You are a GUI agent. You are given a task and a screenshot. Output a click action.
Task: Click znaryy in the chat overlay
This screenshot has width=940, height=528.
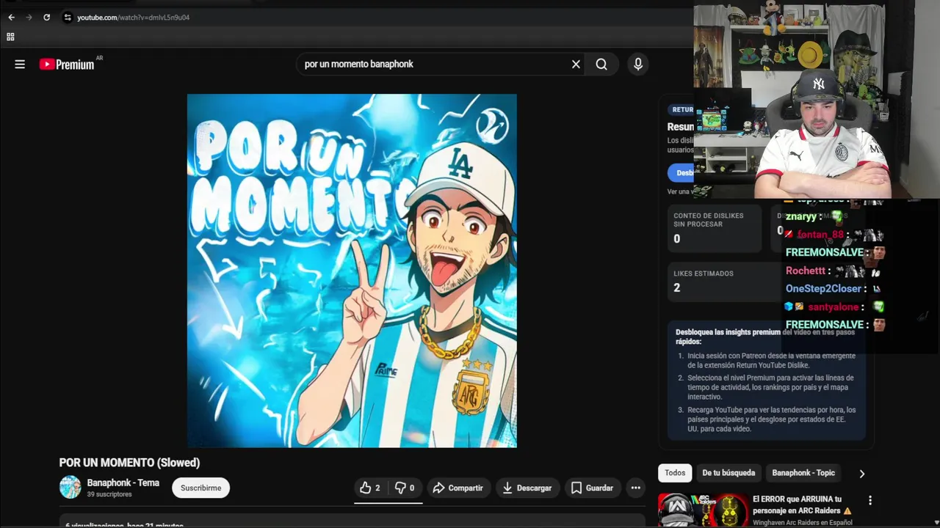800,217
